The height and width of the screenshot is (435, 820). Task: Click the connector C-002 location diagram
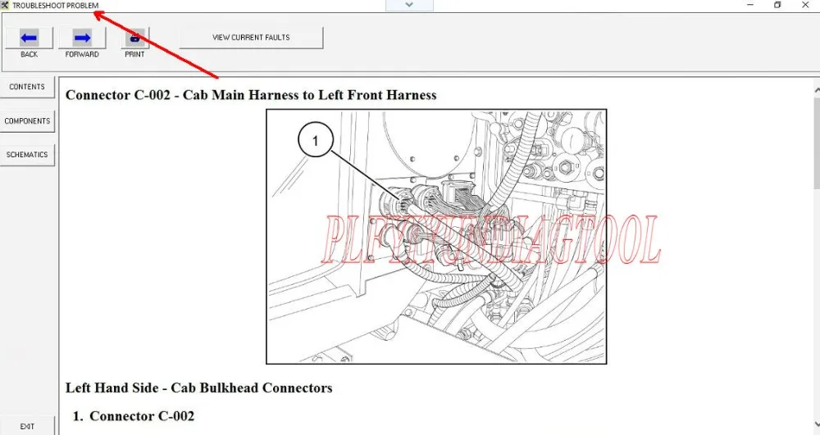pyautogui.click(x=436, y=237)
